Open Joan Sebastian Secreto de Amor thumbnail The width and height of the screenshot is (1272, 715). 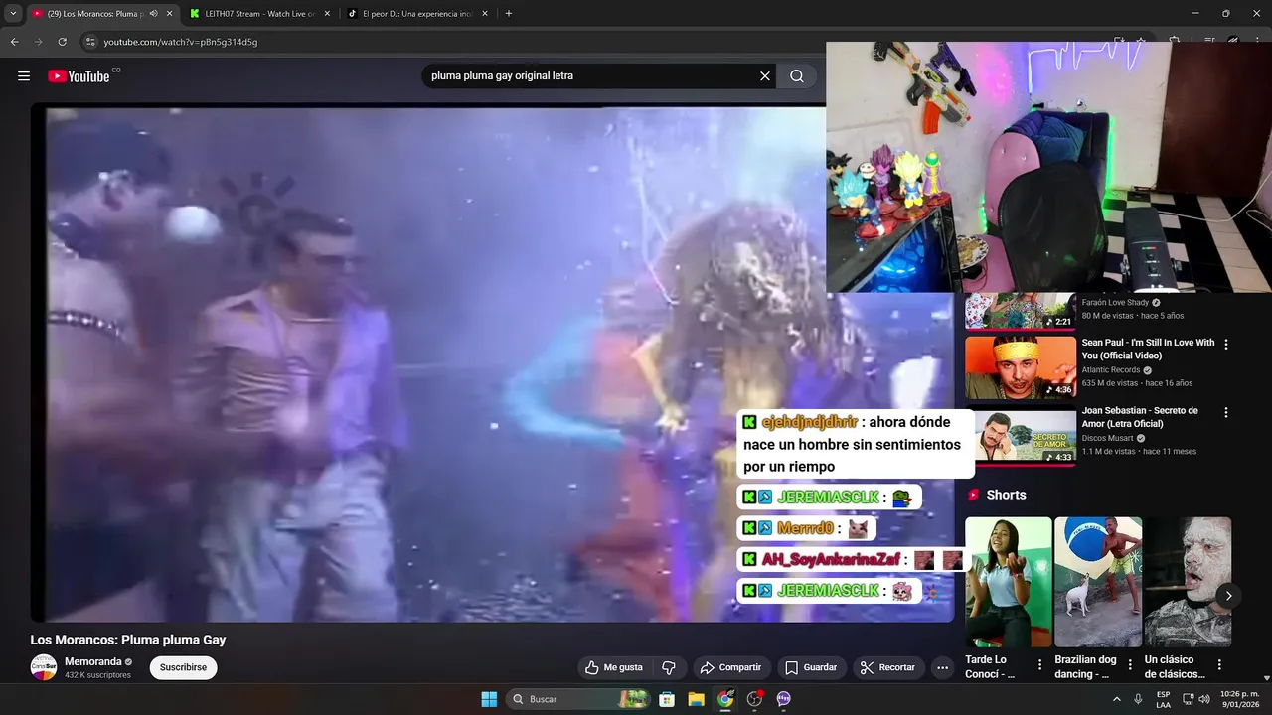click(1021, 435)
